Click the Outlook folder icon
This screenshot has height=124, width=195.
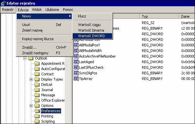31,58
